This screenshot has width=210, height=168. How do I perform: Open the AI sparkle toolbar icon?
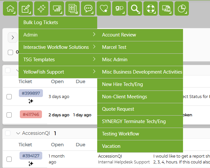coord(41,8)
